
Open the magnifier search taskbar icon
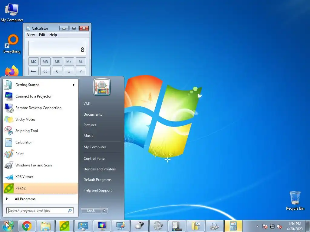click(x=215, y=226)
